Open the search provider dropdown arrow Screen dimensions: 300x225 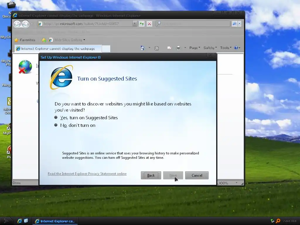239,24
